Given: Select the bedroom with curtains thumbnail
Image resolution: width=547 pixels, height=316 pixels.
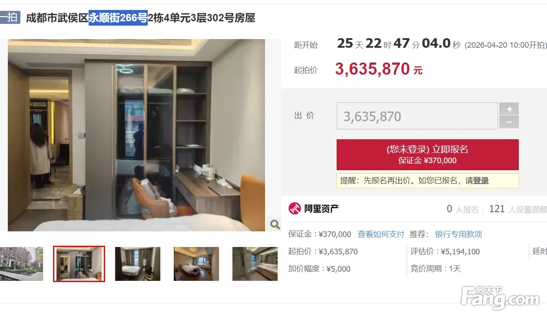Looking at the screenshot, I should [138, 264].
